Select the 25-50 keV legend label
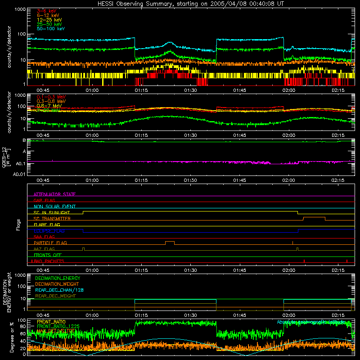The image size is (360, 360). point(49,24)
